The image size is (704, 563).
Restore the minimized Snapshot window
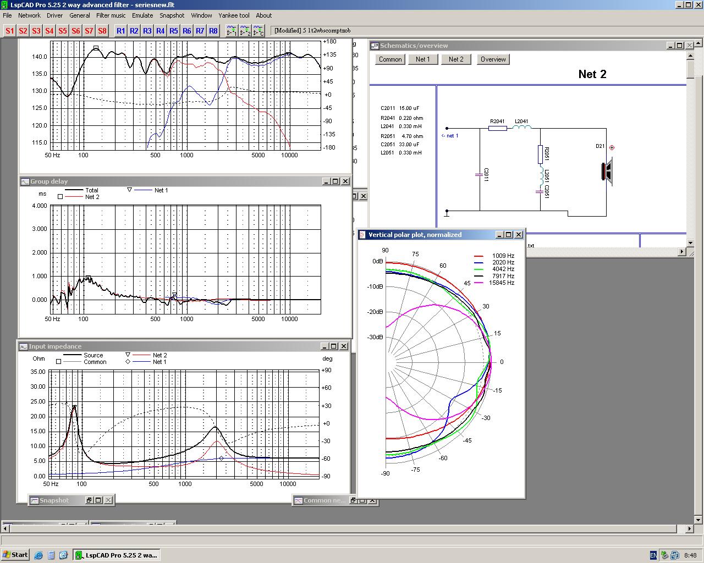pos(89,500)
